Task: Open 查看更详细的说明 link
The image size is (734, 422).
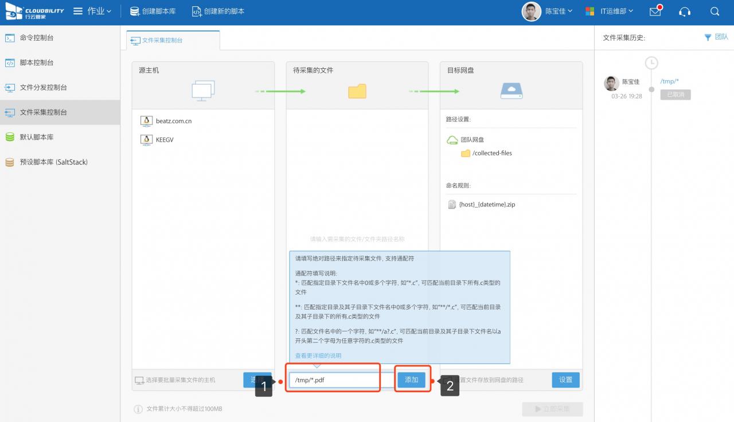Action: pos(318,355)
